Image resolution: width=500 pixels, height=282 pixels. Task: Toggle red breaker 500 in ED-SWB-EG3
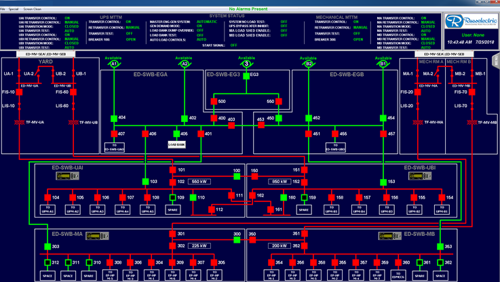click(213, 102)
